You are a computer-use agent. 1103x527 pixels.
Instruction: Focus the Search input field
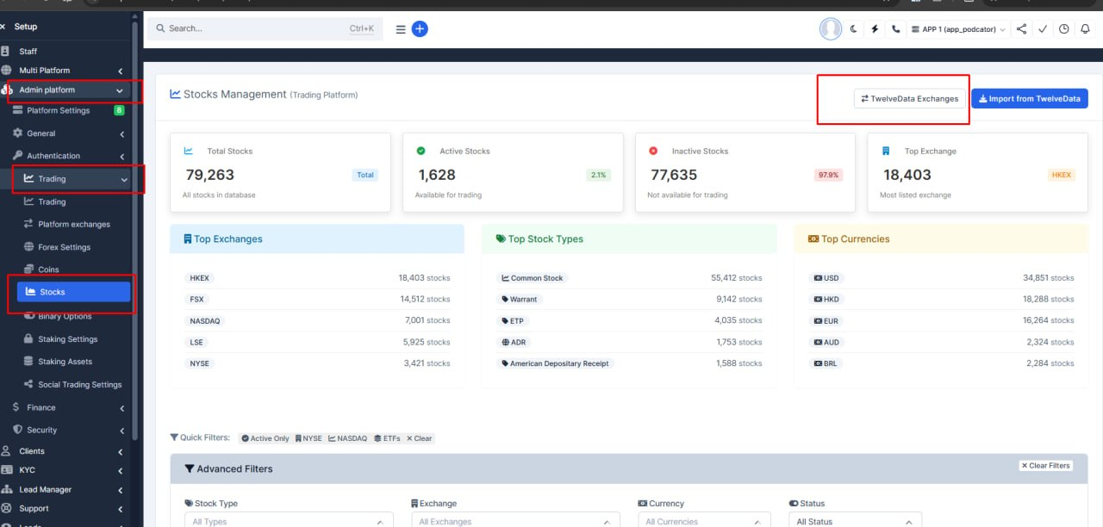(x=263, y=28)
